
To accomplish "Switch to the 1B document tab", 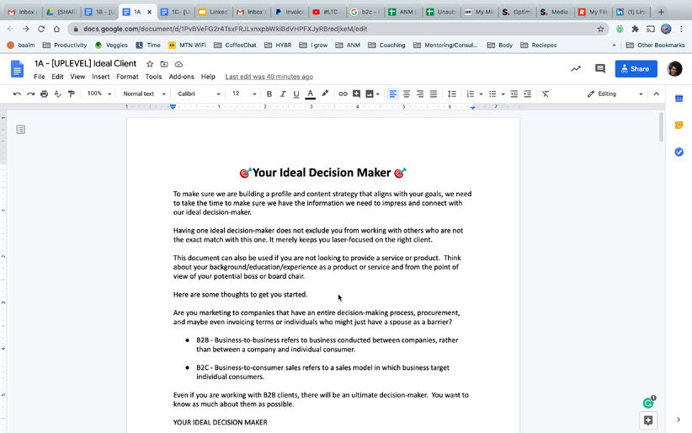I will pos(99,12).
